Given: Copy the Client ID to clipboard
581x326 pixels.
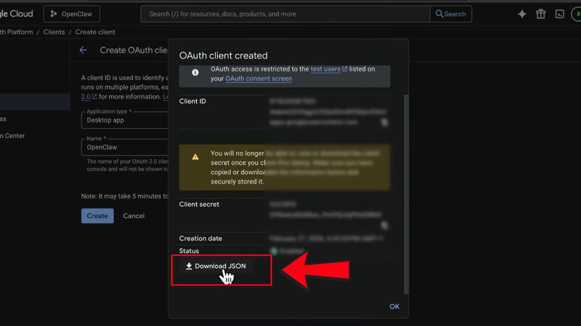Looking at the screenshot, I should tap(384, 123).
